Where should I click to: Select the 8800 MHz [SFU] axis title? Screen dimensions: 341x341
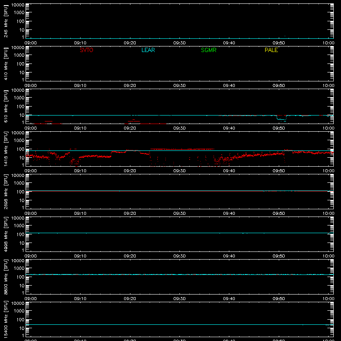coord(6,277)
